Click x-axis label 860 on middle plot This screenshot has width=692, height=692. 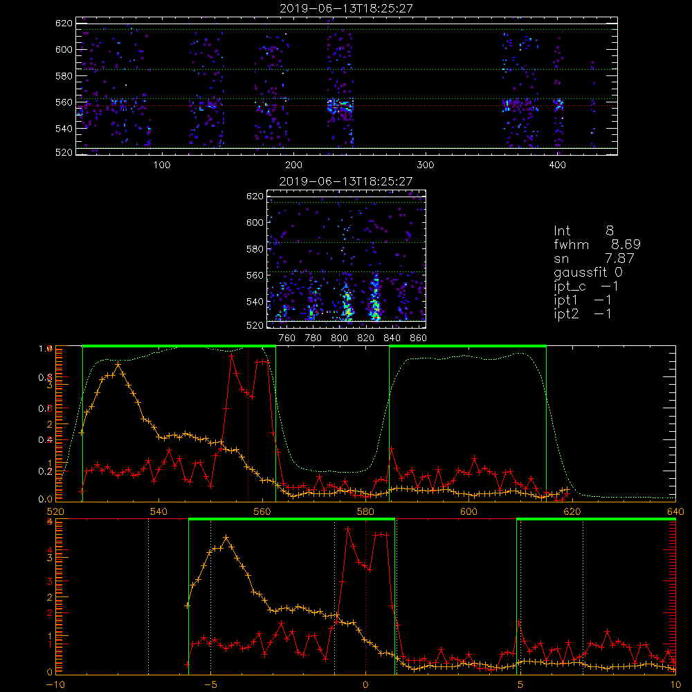click(x=419, y=338)
